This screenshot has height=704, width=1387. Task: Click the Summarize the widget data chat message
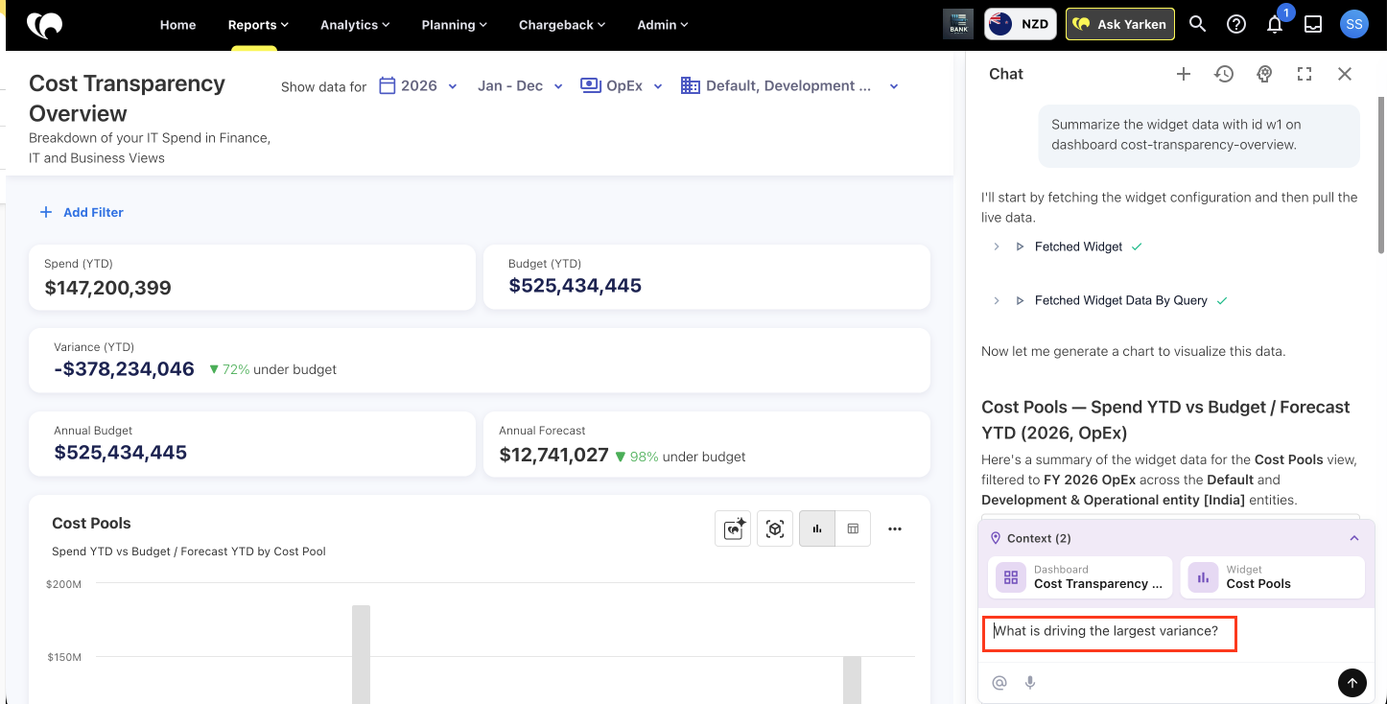click(1199, 134)
